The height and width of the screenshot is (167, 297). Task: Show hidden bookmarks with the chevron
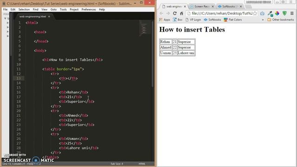tap(263, 19)
